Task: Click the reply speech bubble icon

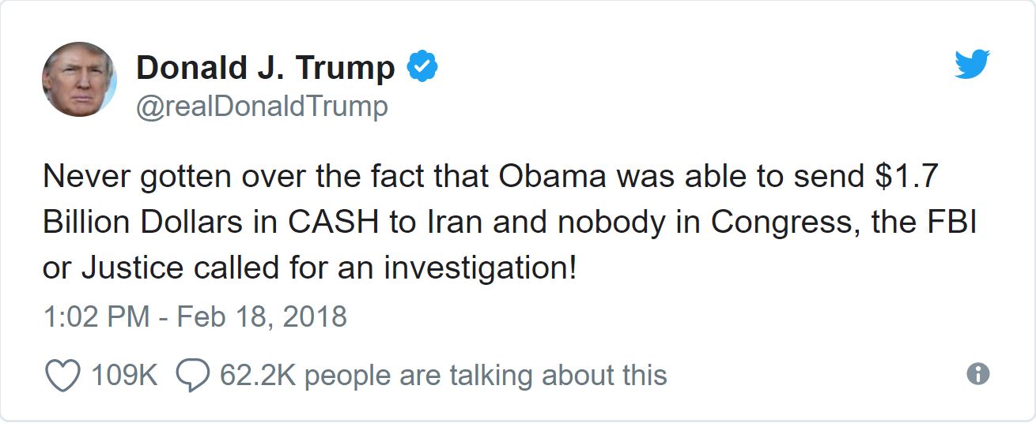Action: click(192, 376)
